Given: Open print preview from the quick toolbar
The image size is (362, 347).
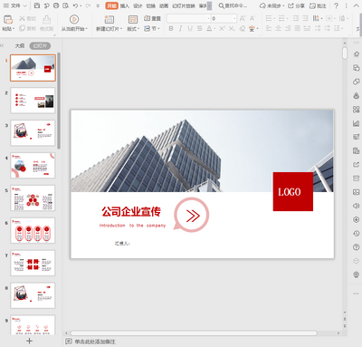Looking at the screenshot, I should pos(65,5).
